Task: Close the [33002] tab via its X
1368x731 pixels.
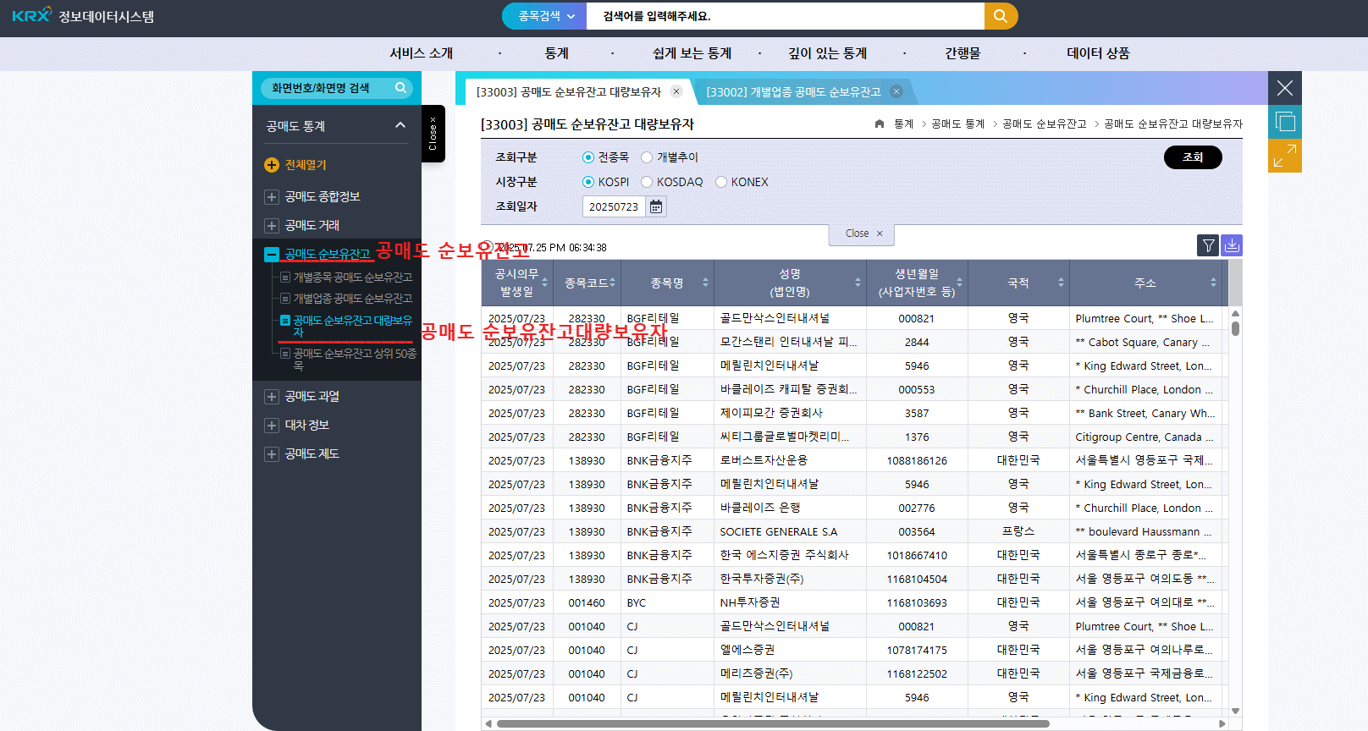Action: (896, 91)
